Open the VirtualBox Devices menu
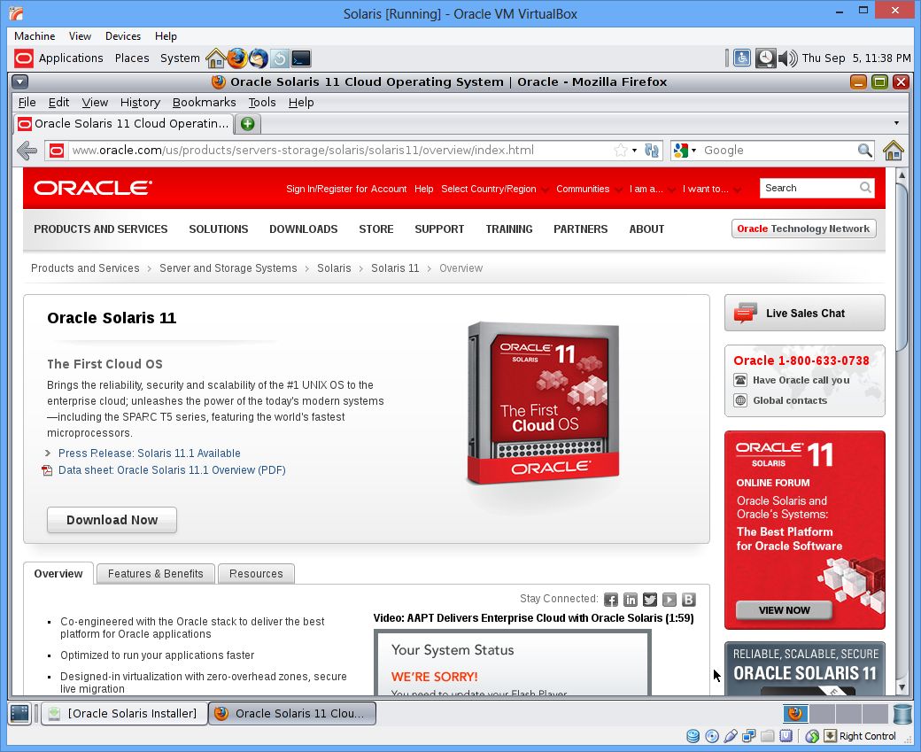The height and width of the screenshot is (752, 921). (123, 36)
